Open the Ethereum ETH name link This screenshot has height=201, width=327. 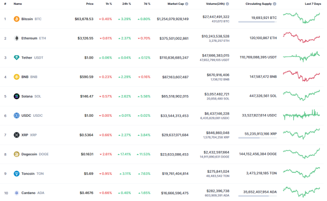[x=34, y=38]
